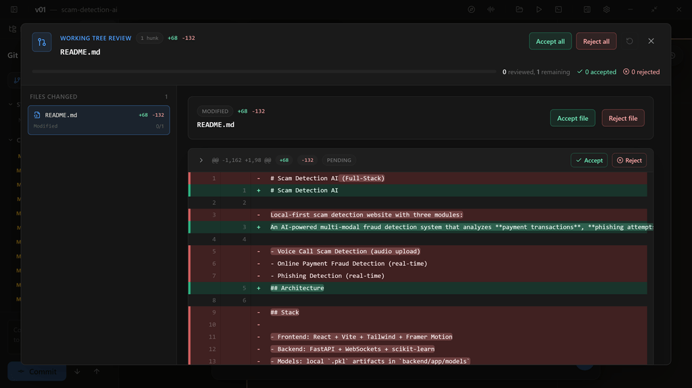The width and height of the screenshot is (692, 388).
Task: Toggle the sidebar panel icon in background window
Action: [x=14, y=9]
